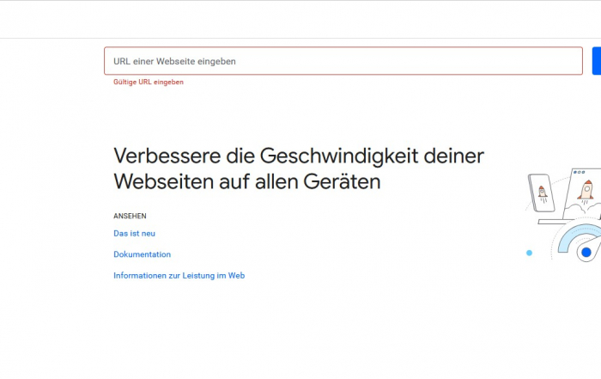Click the URL einer Webseite eingeben field
601x379 pixels.
click(x=343, y=61)
